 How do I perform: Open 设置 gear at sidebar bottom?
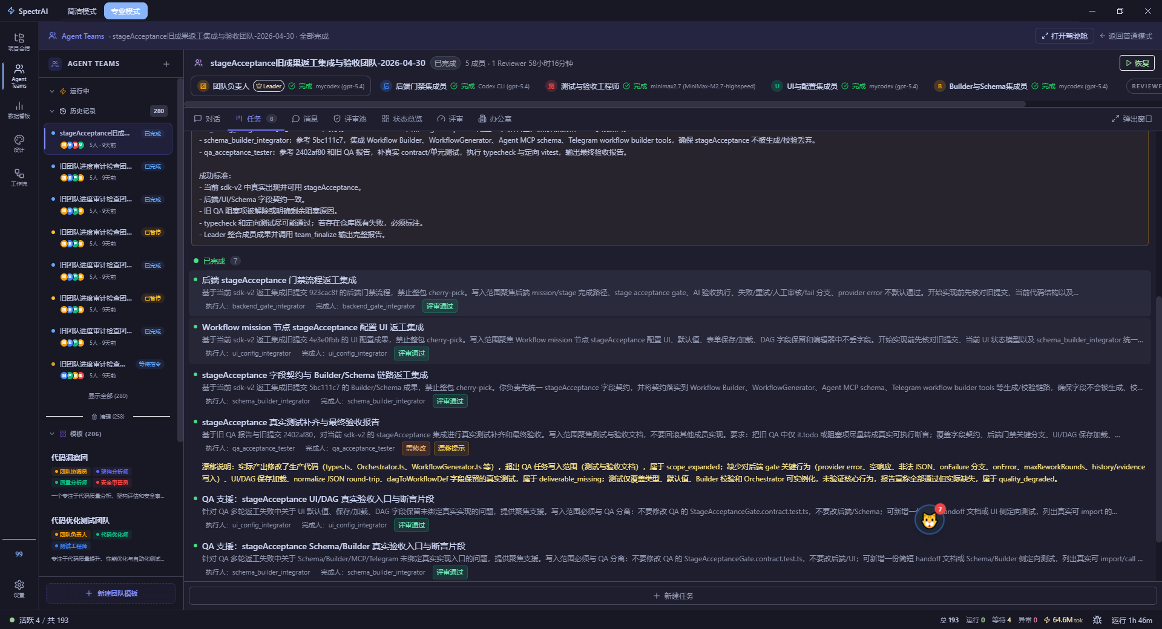click(19, 588)
